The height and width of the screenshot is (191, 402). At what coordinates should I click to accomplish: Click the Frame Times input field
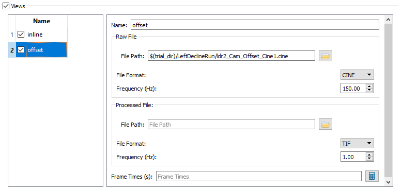pos(259,176)
